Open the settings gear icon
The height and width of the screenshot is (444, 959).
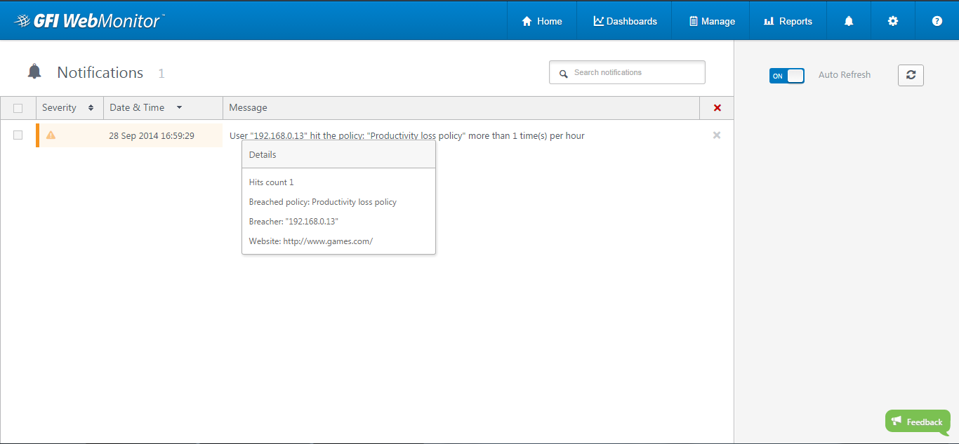[x=893, y=21]
